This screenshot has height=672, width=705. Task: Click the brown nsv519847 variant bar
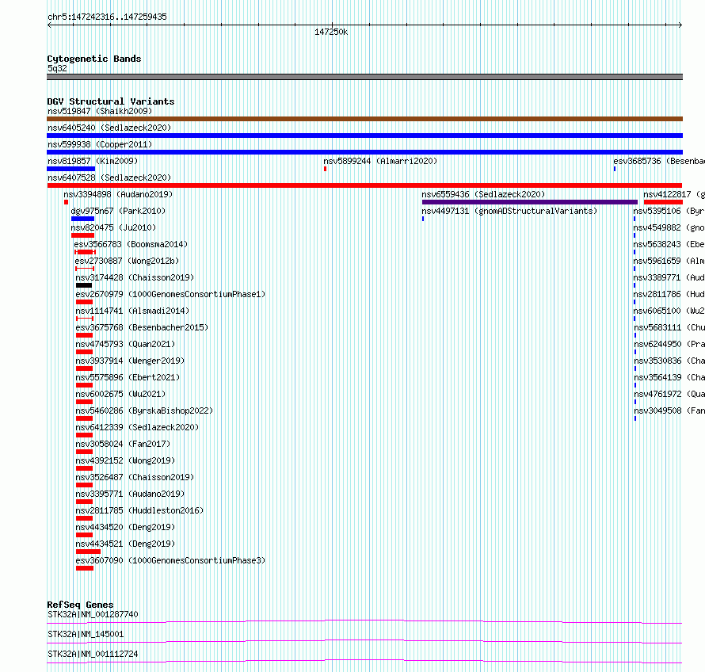click(x=364, y=119)
